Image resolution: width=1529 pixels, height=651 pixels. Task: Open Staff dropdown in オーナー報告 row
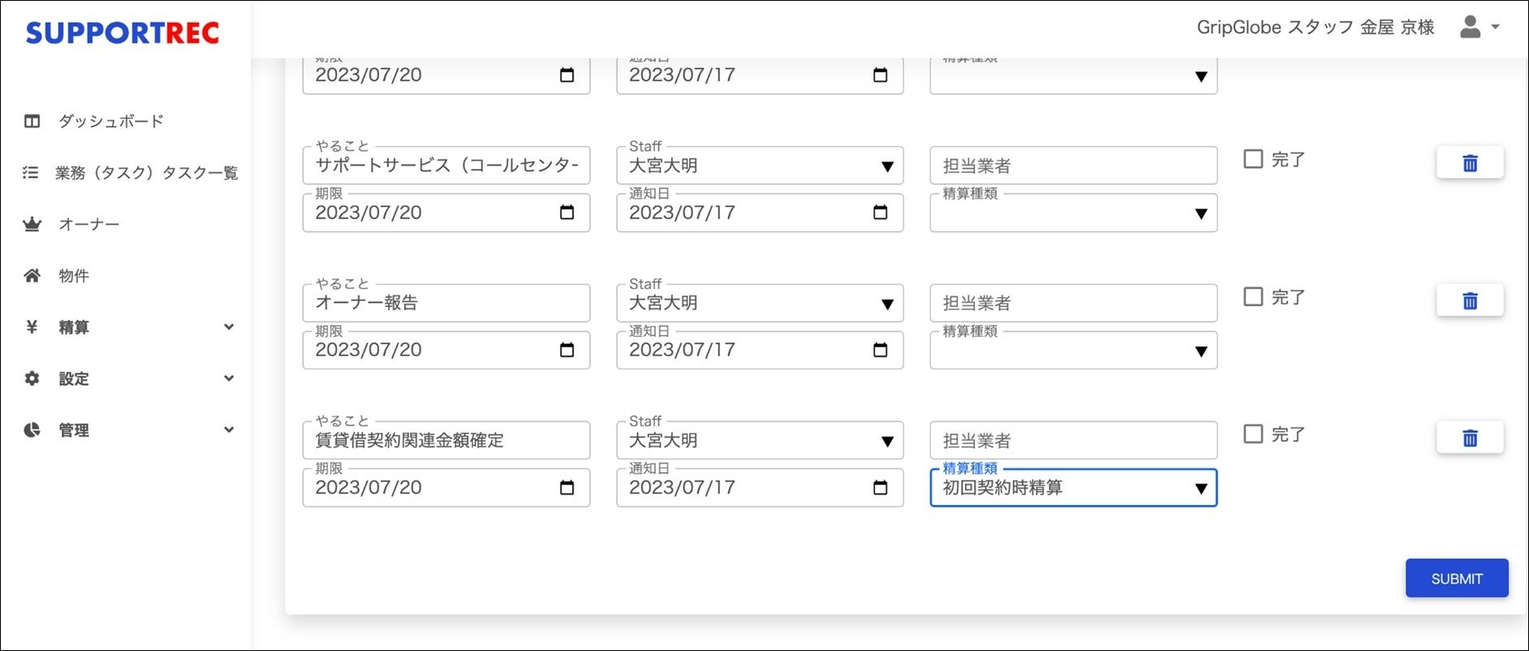click(760, 303)
